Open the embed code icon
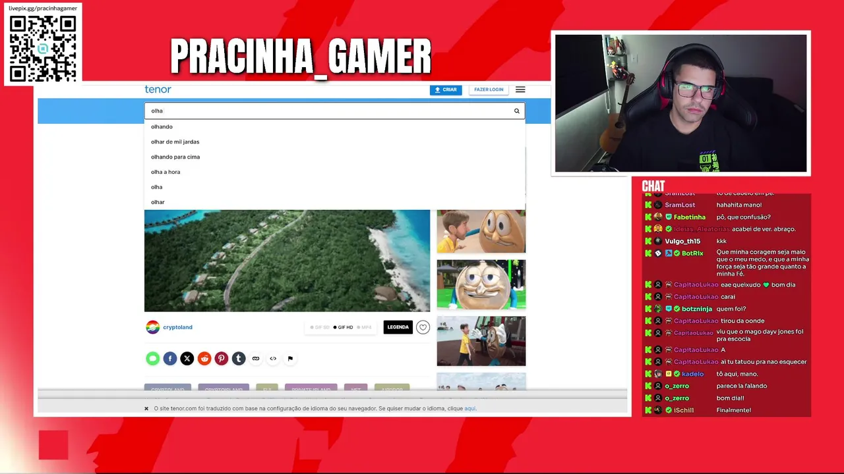The height and width of the screenshot is (474, 844). pos(273,359)
